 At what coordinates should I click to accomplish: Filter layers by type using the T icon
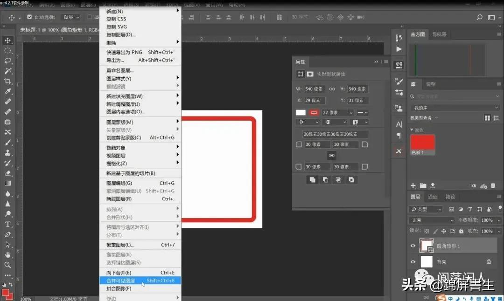tap(470, 209)
